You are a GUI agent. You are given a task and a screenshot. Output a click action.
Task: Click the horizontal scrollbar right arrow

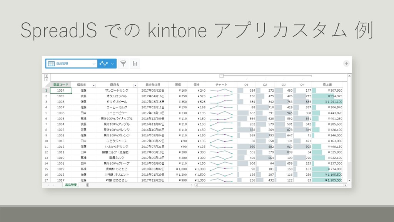(x=346, y=185)
